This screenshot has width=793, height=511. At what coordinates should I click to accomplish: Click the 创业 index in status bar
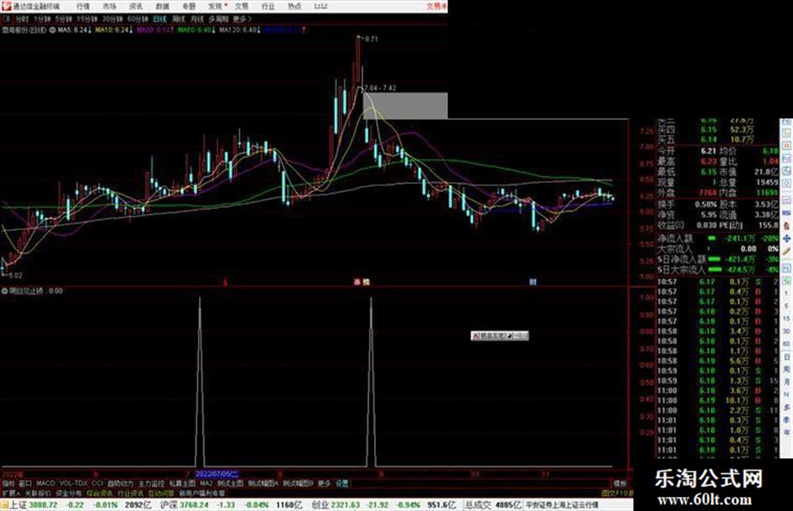point(321,505)
